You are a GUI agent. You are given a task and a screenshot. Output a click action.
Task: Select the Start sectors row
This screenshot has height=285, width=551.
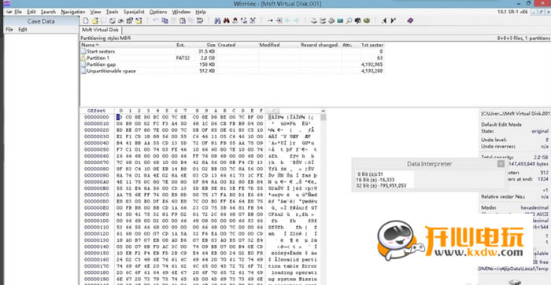[232, 52]
